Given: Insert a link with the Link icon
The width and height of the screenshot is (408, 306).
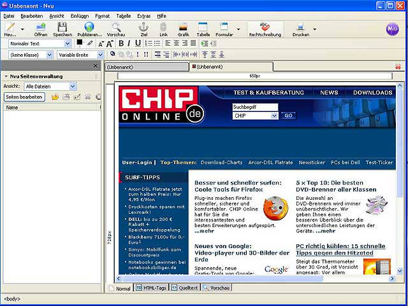Looking at the screenshot, I should pos(163,27).
